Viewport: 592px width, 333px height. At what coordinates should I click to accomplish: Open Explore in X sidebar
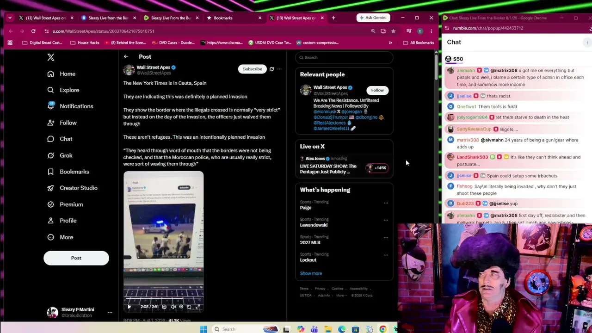point(63,90)
